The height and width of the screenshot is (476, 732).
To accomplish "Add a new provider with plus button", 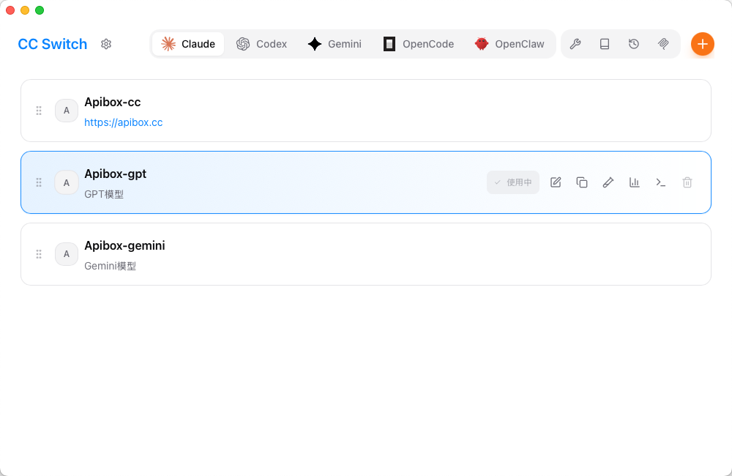I will pos(702,44).
